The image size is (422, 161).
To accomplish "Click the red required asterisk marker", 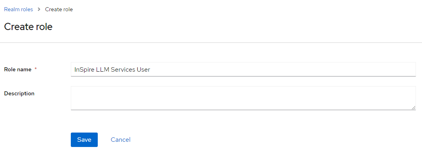I will click(x=36, y=69).
